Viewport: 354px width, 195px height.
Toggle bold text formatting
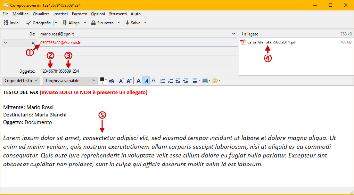(x=138, y=81)
